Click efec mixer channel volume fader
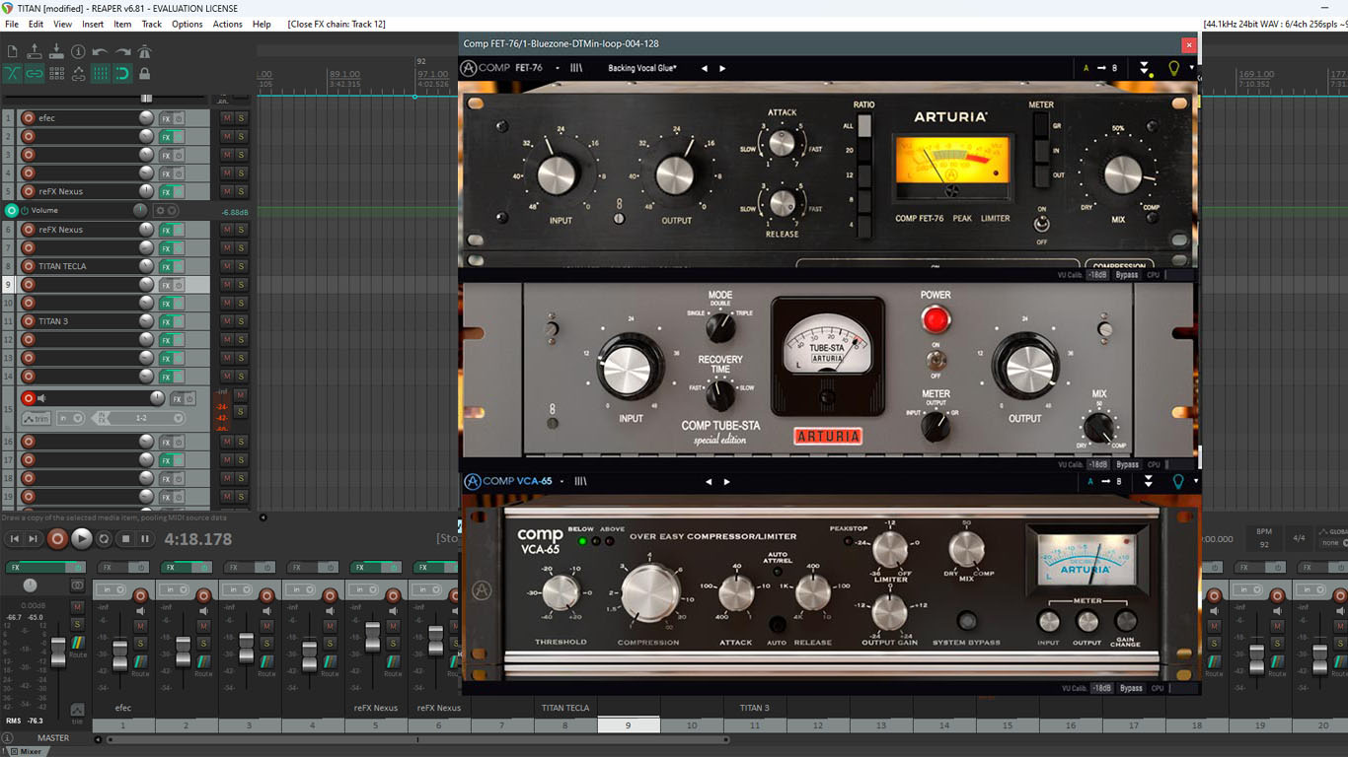The width and height of the screenshot is (1348, 757). point(120,654)
